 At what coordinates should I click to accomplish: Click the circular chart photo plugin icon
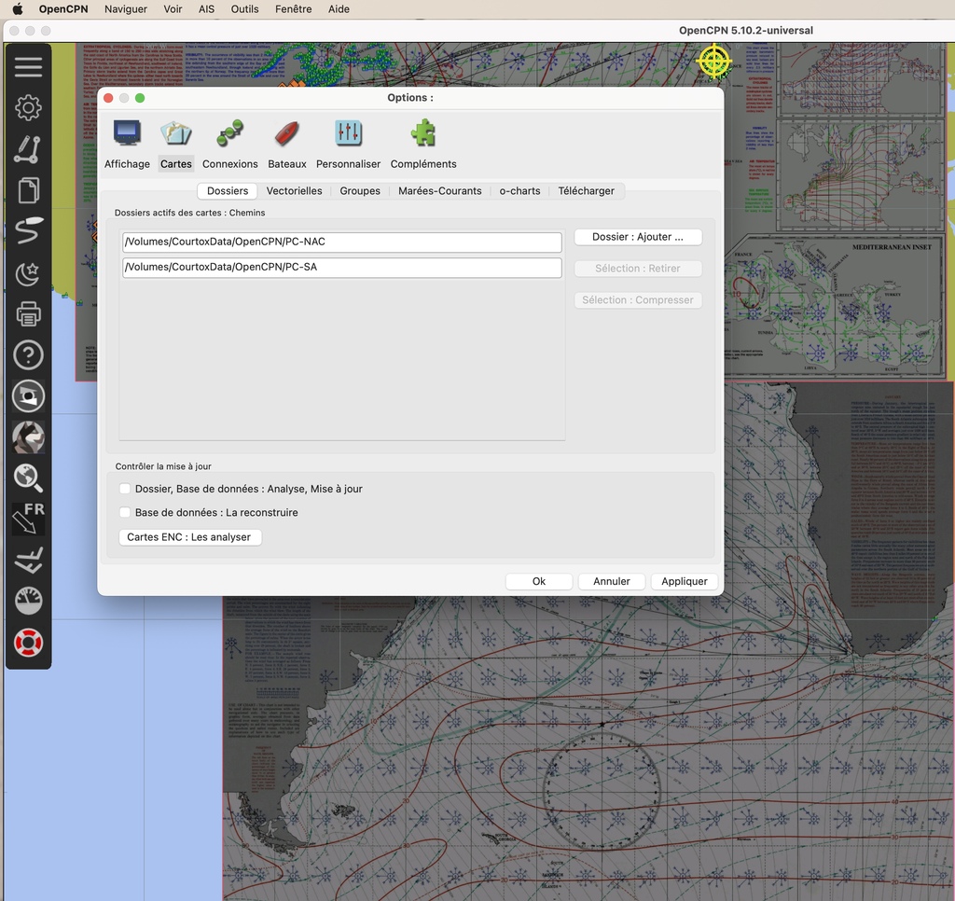point(28,396)
